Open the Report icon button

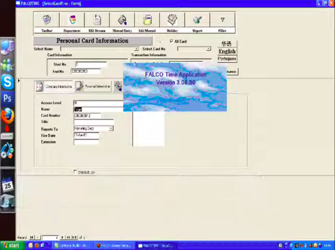pos(197,20)
